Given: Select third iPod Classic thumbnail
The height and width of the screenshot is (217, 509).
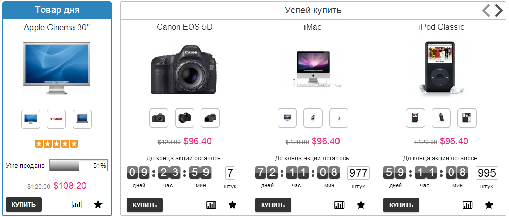Looking at the screenshot, I should [467, 118].
